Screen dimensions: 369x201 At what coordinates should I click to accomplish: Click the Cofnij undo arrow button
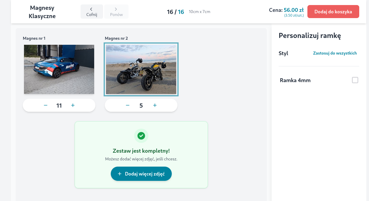(x=92, y=12)
